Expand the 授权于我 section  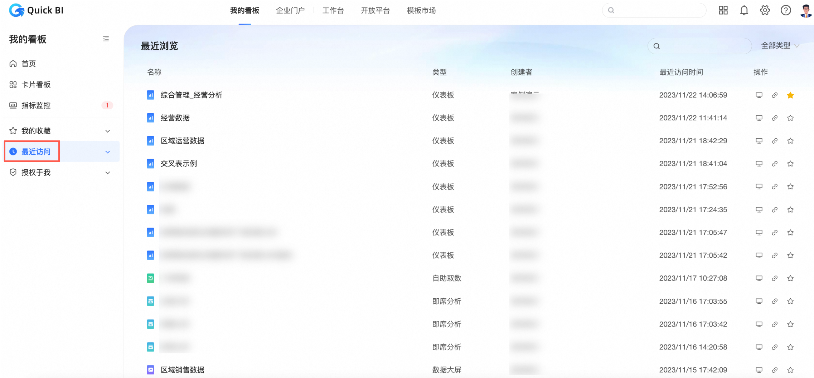click(x=108, y=173)
